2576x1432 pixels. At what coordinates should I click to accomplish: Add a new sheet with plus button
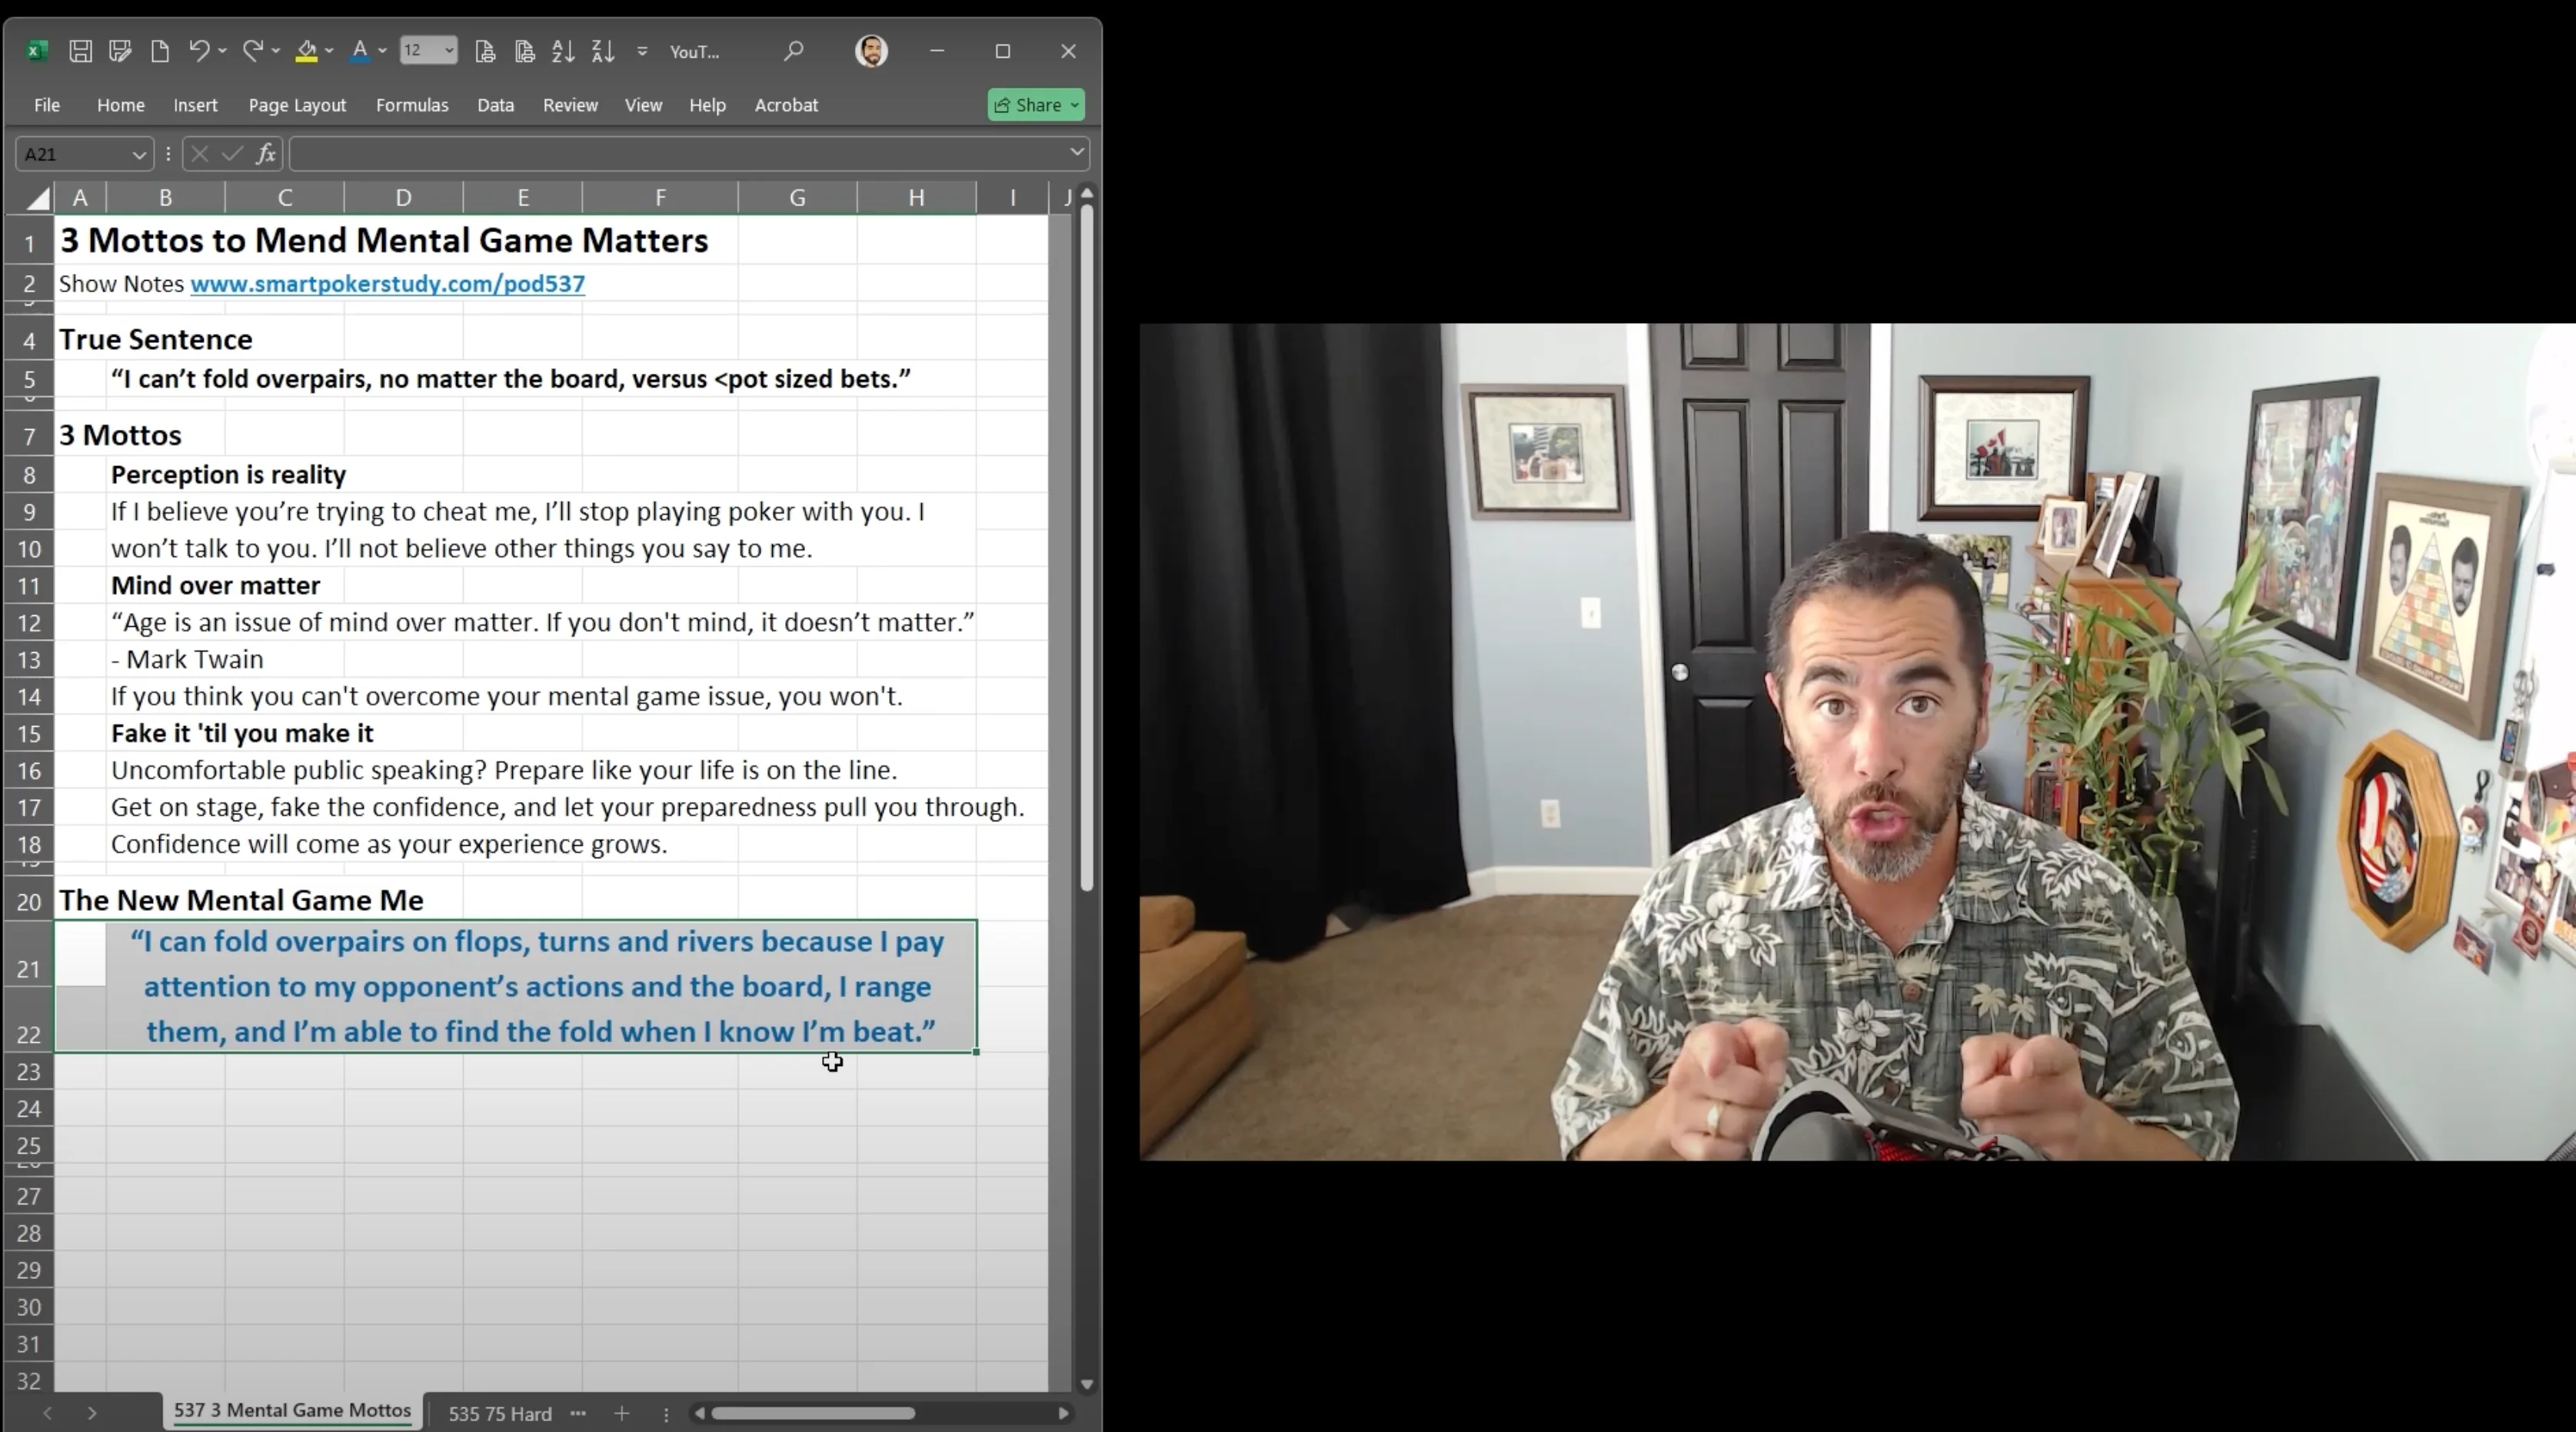(x=622, y=1413)
